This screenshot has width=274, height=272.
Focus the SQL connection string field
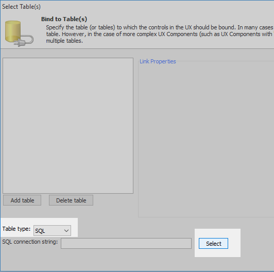click(126, 243)
